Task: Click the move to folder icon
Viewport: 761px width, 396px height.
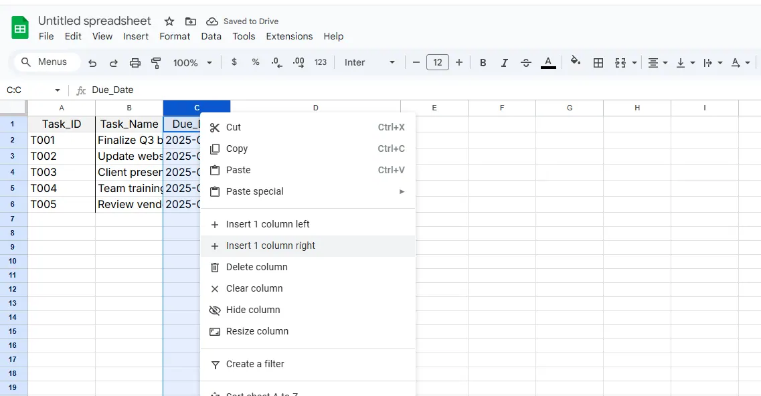Action: 191,21
